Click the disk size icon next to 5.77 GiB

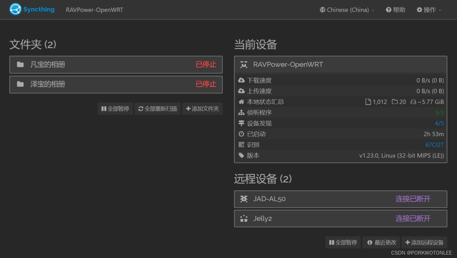(x=413, y=102)
